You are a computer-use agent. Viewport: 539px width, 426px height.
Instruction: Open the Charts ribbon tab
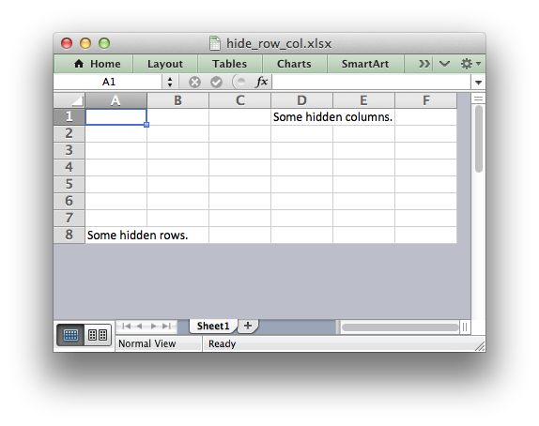[x=294, y=64]
